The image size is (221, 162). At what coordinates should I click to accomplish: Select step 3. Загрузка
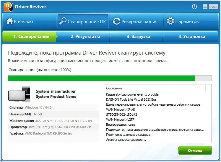138,37
